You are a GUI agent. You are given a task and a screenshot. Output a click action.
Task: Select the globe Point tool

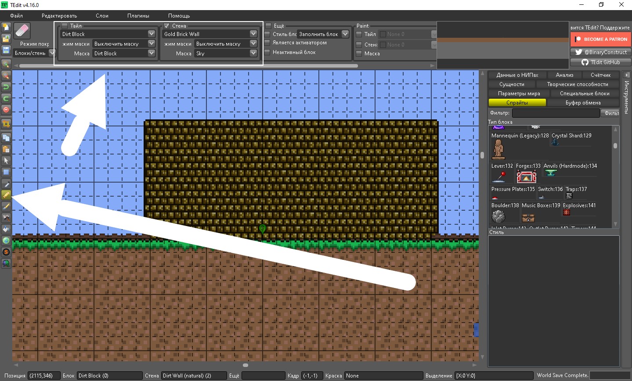(6, 241)
